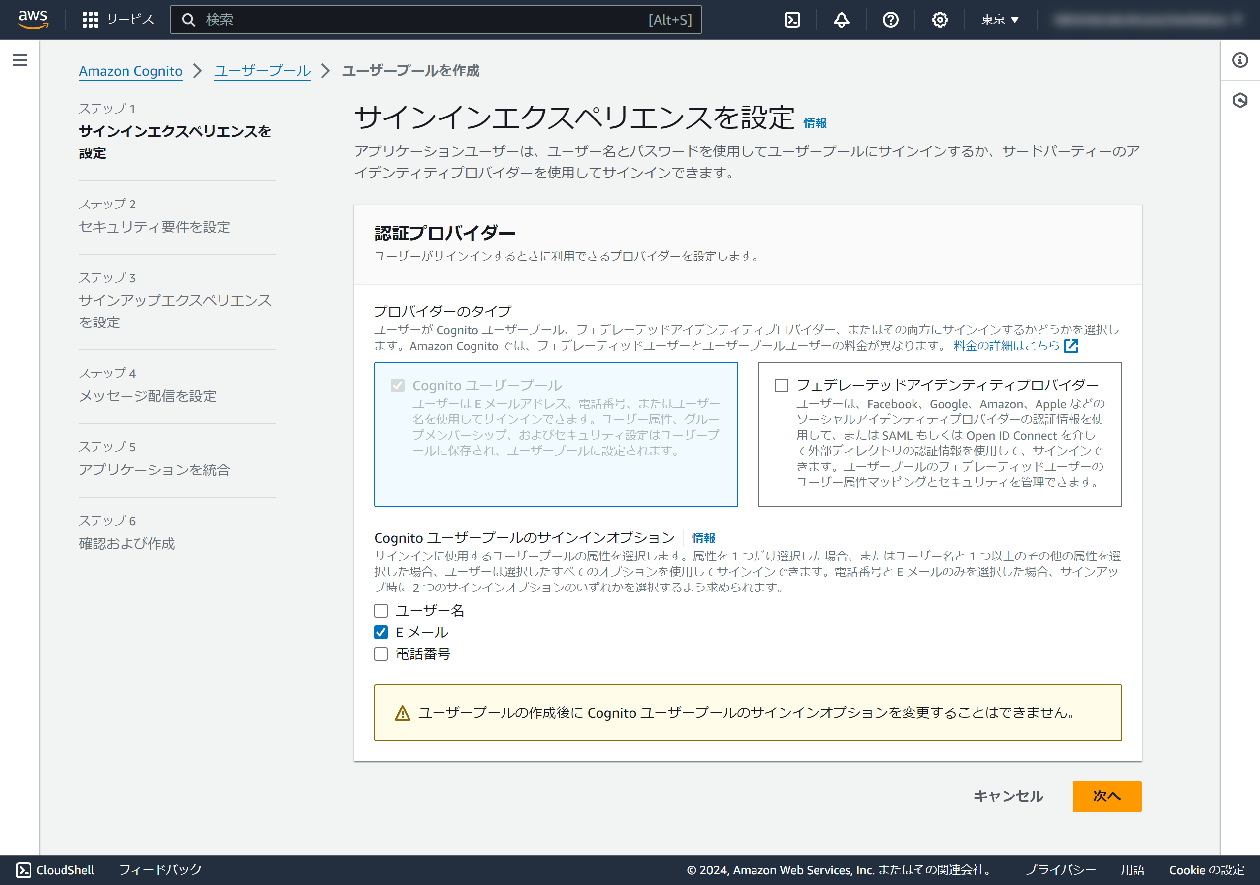Check フェデレーテッドアイデンティティプロバイダー option
1260x885 pixels.
(782, 385)
